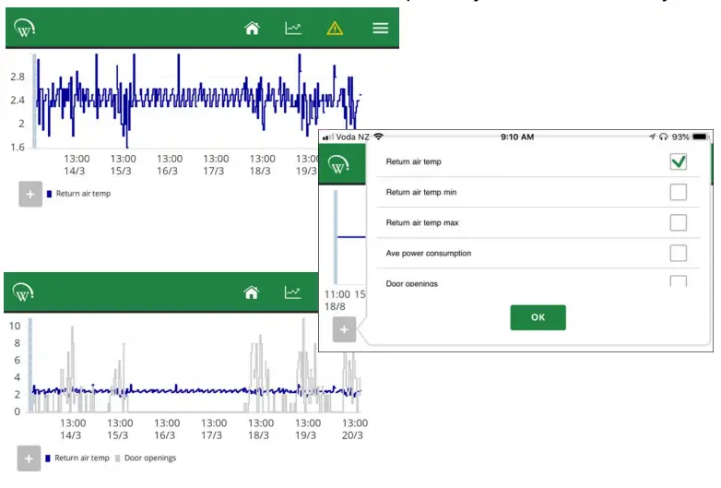Open the chart icon in top chart header

pyautogui.click(x=293, y=29)
